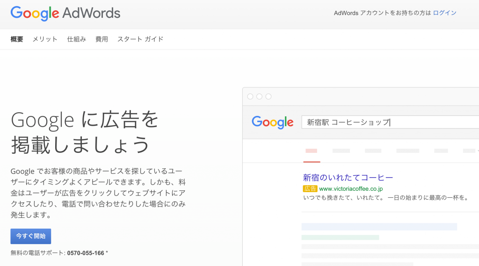Open the ログイン link
The image size is (479, 266).
444,13
